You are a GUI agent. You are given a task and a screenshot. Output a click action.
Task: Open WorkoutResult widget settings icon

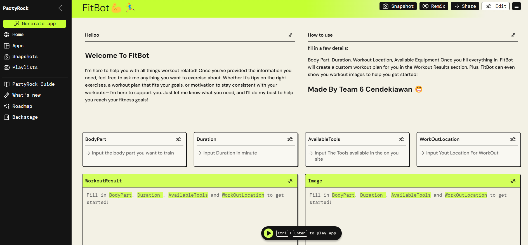click(x=290, y=181)
